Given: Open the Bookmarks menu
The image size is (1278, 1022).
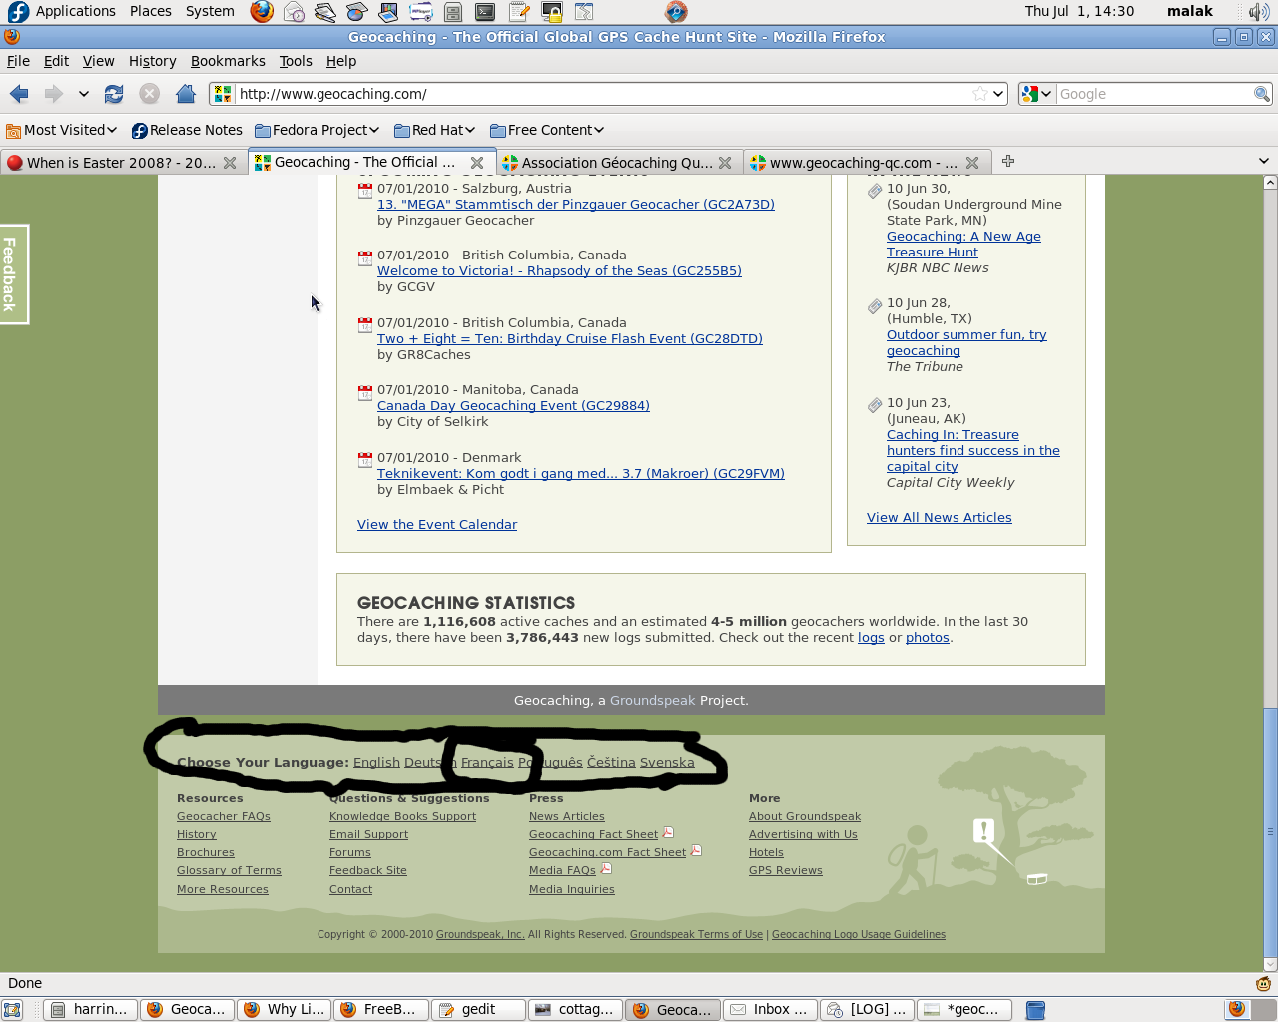Looking at the screenshot, I should (228, 61).
